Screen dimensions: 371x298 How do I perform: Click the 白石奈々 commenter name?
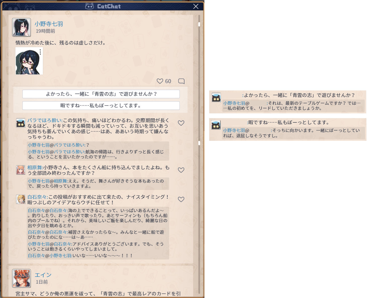pos(37,197)
